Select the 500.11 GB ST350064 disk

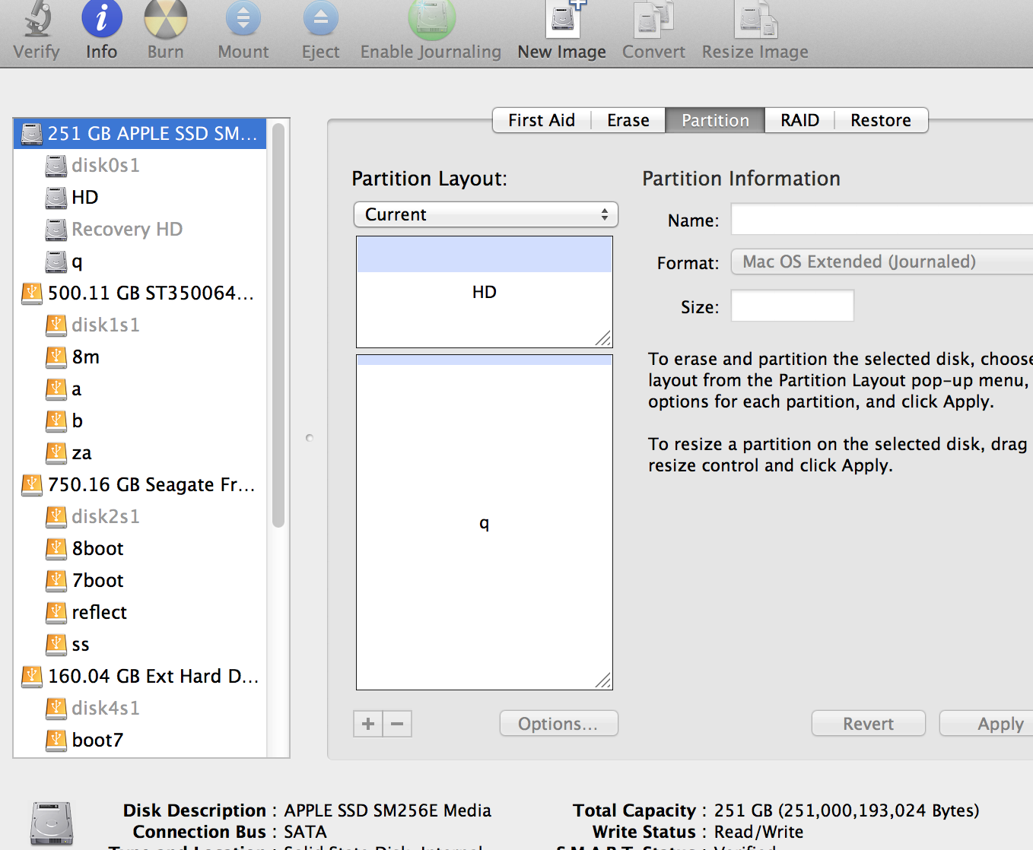[x=140, y=293]
